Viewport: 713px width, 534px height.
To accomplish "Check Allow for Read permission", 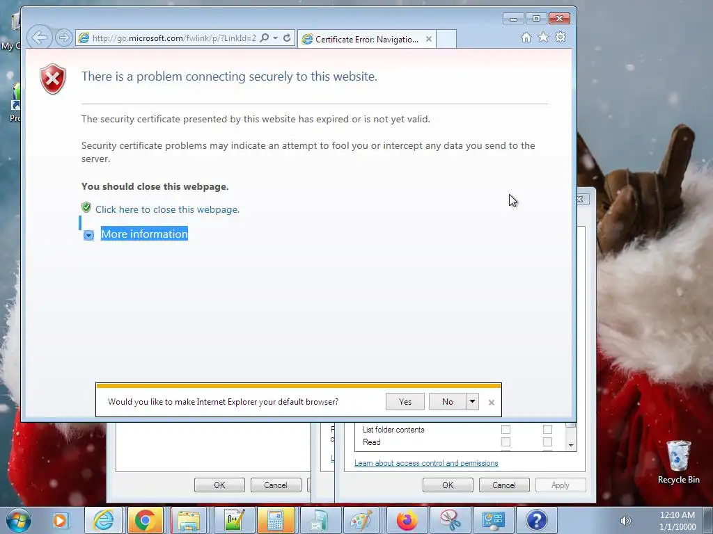I will pos(506,442).
